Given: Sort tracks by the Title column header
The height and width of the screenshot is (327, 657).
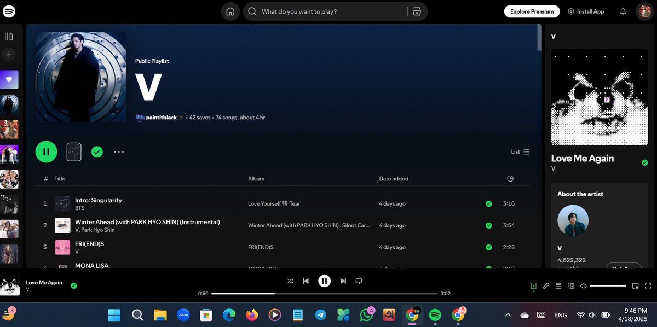Looking at the screenshot, I should coord(60,179).
